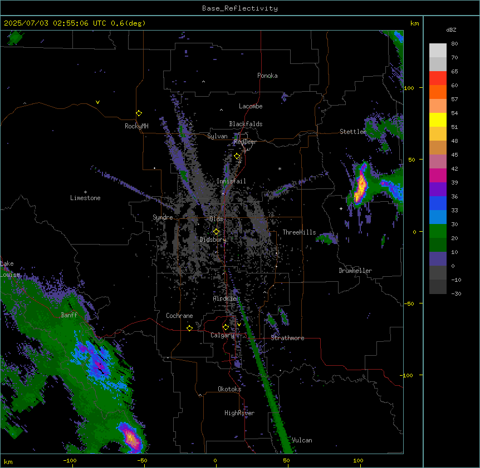
Task: Click the ThreeHills label
Action: [299, 232]
